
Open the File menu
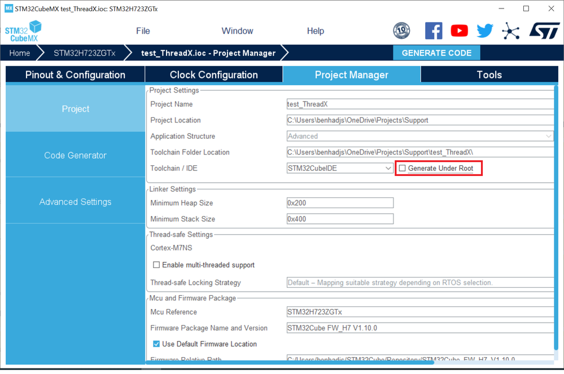coord(143,31)
